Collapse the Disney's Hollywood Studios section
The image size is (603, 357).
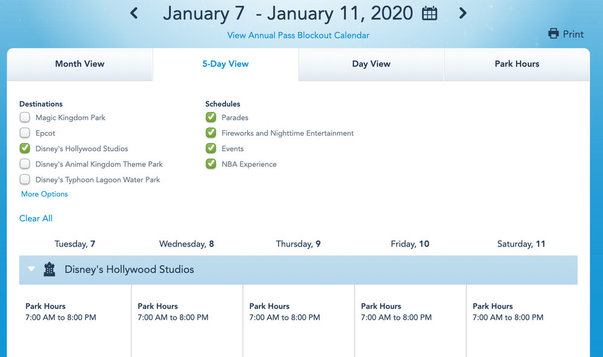tap(32, 270)
